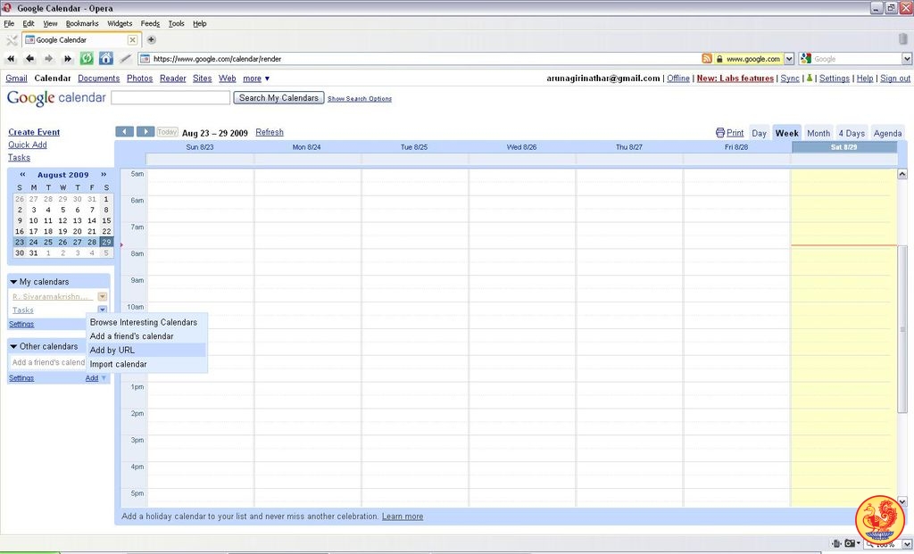Click the security padlock in the address bar

pos(719,59)
